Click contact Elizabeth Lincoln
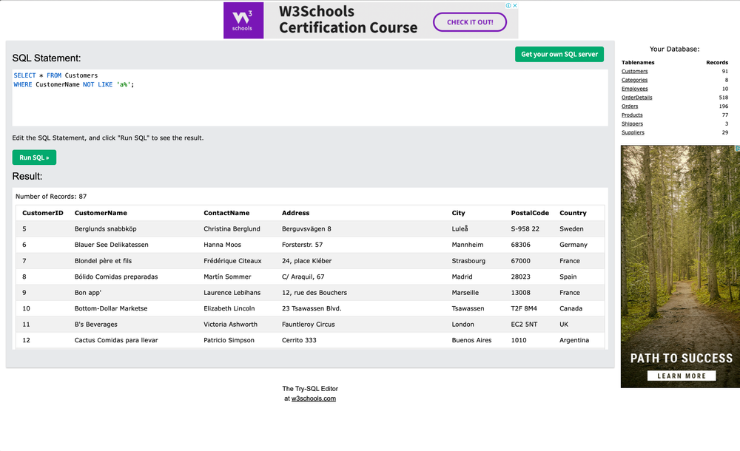Viewport: 740px width, 451px height. click(229, 308)
